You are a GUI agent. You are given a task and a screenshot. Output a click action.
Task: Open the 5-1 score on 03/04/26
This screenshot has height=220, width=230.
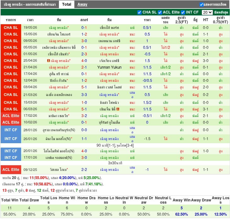point(84,87)
